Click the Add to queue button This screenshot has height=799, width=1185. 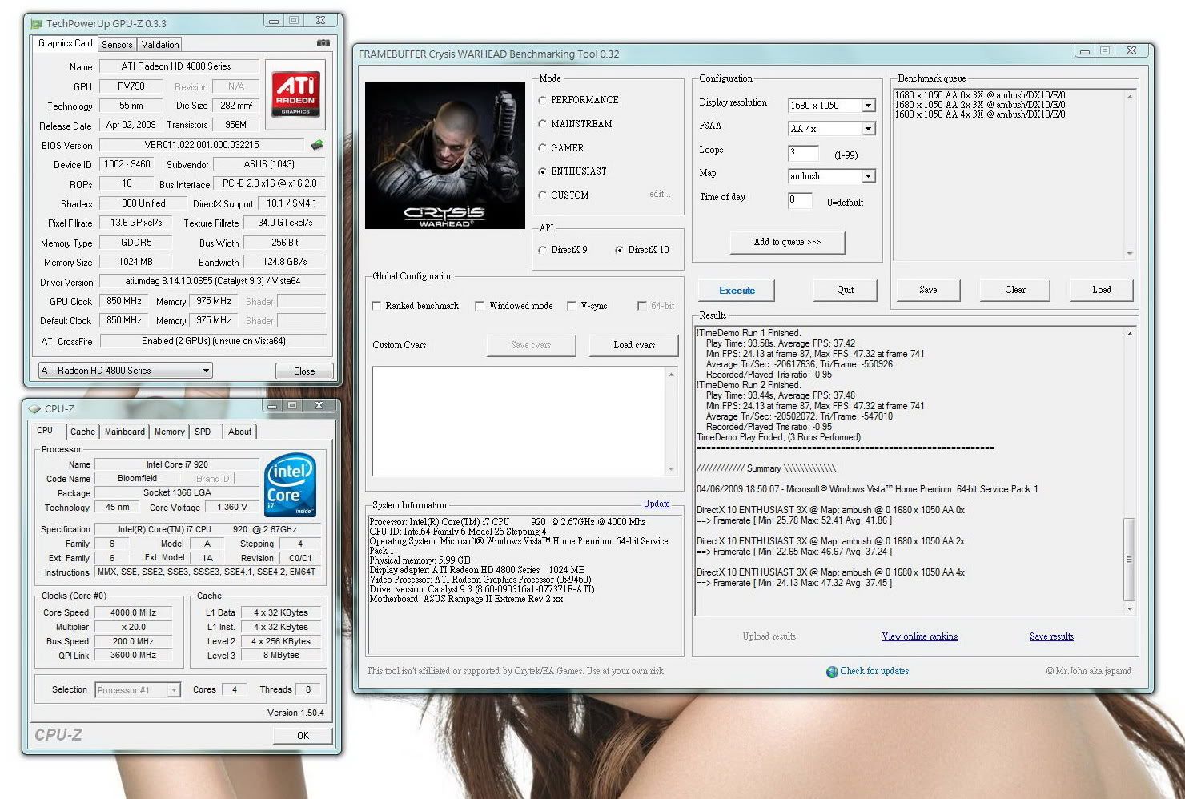[x=787, y=242]
